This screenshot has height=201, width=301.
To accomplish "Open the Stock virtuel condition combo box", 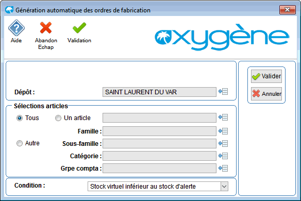I will click(158, 187).
